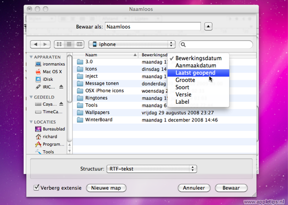Select TimeCa... in the sidebar
Viewport: 288px width, 205px height.
49,112
